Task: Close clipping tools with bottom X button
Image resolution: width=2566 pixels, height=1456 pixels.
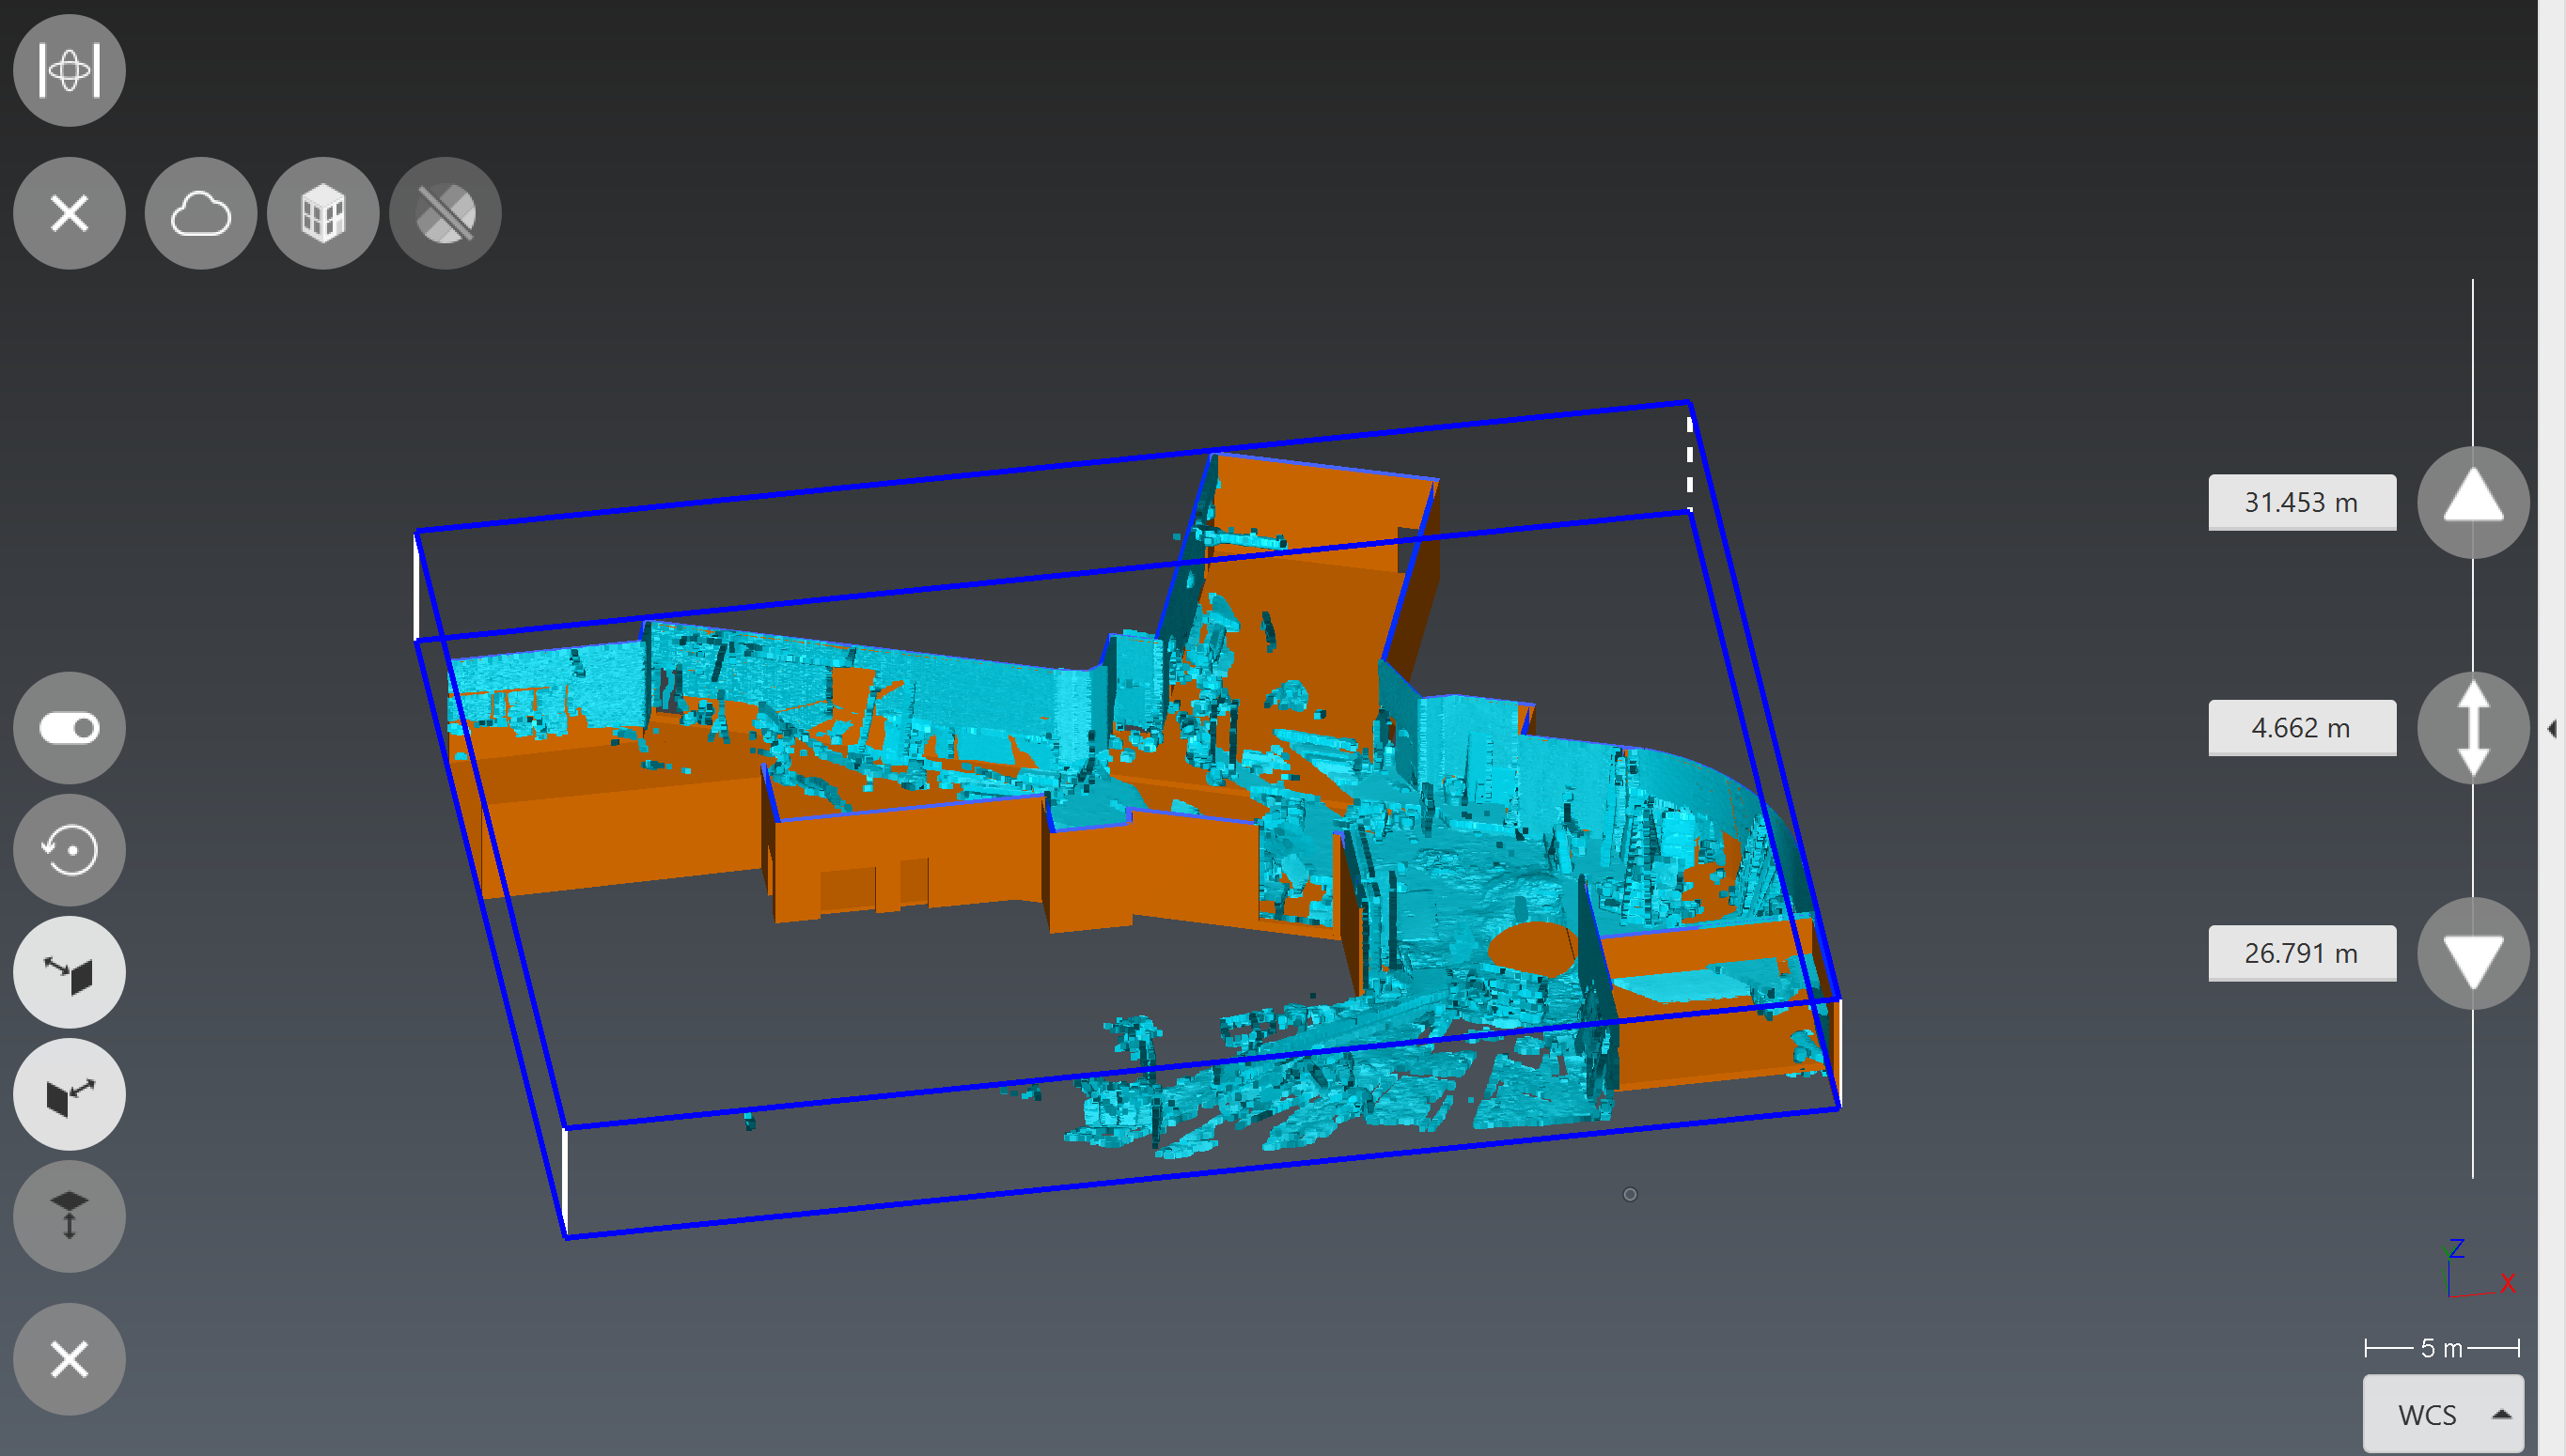Action: pyautogui.click(x=69, y=1358)
